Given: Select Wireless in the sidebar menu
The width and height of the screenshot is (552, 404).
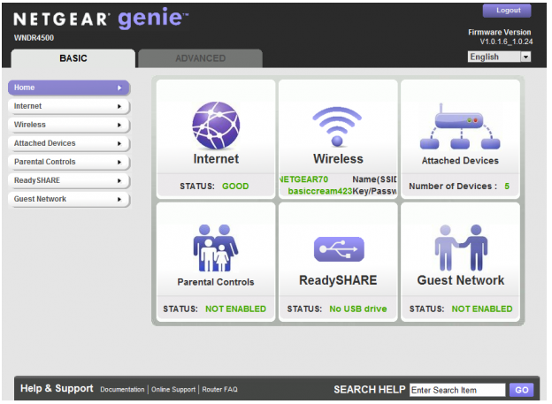Looking at the screenshot, I should [69, 125].
